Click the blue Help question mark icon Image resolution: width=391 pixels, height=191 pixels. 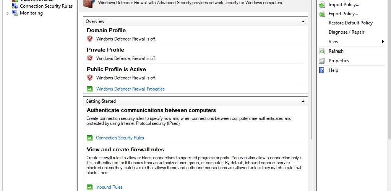[x=322, y=70]
